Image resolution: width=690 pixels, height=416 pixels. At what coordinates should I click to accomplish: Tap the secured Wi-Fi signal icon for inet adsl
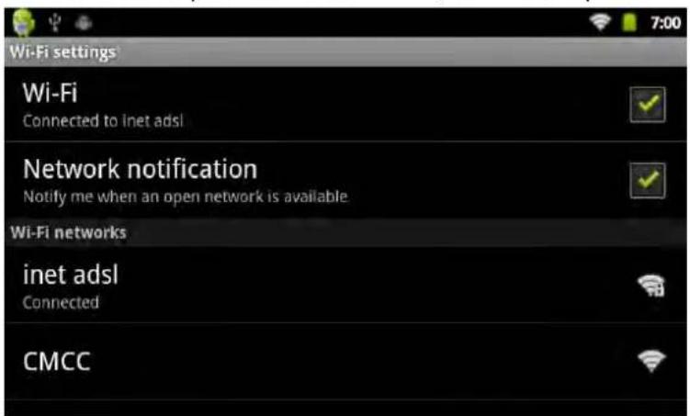pyautogui.click(x=651, y=286)
